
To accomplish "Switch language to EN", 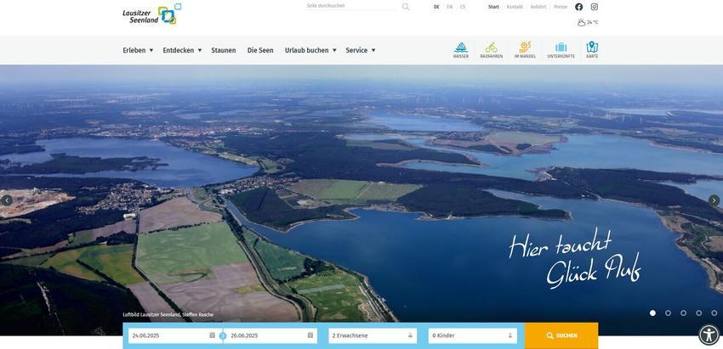I will 450,7.
